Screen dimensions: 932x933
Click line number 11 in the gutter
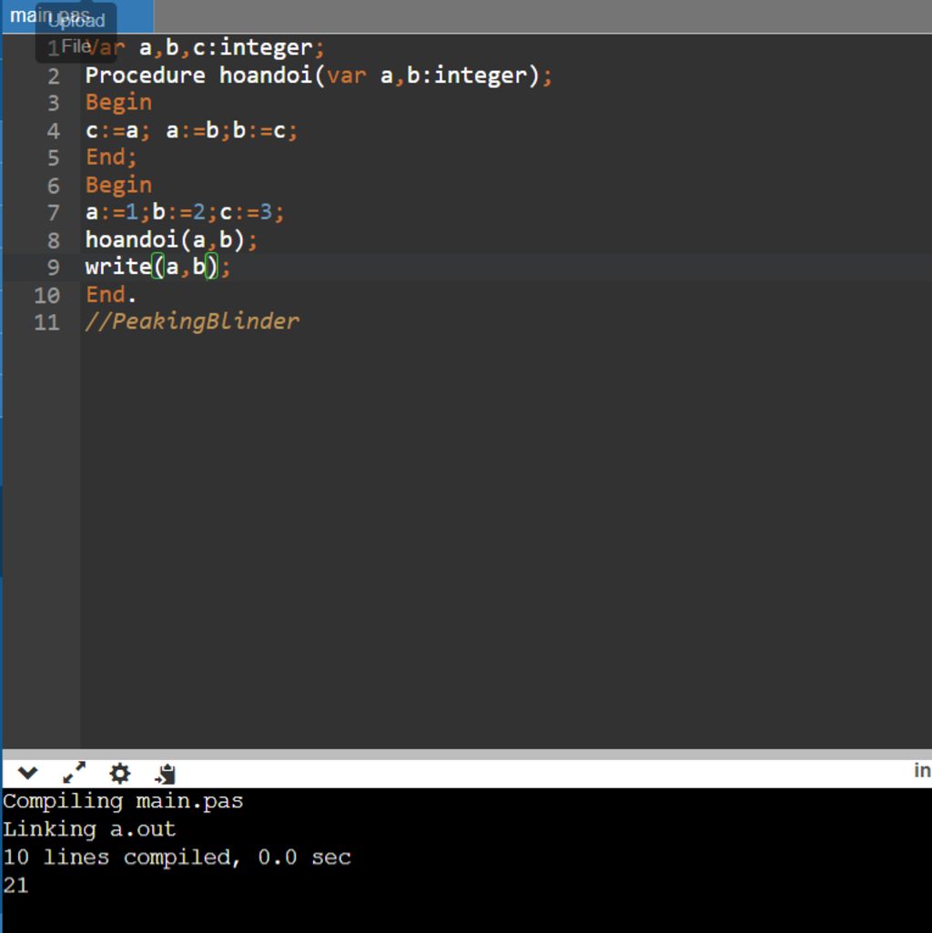pyautogui.click(x=47, y=322)
